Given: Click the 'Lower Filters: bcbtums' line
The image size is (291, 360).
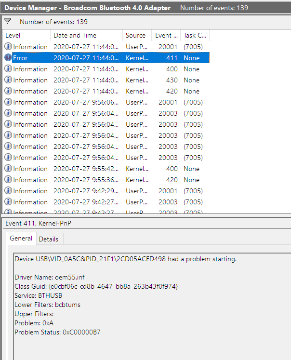Looking at the screenshot, I should coord(48,305).
